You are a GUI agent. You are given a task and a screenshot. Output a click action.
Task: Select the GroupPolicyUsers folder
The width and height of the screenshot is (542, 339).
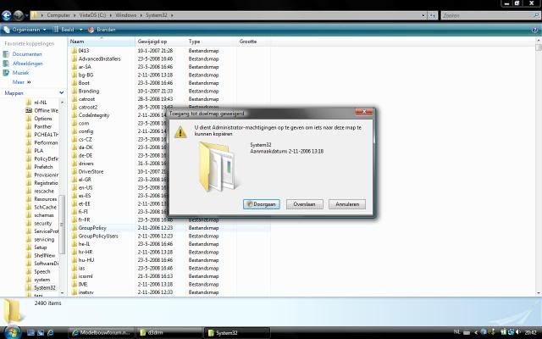(x=98, y=236)
